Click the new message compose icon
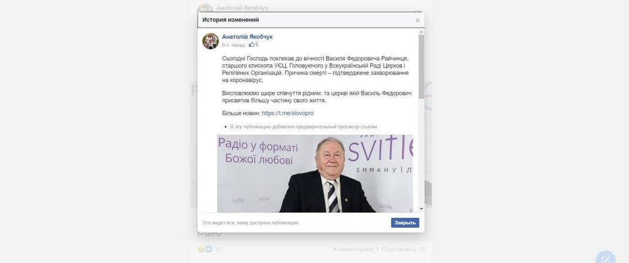 [605, 257]
